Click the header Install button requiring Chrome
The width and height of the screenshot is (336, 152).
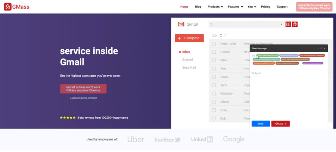tap(314, 7)
